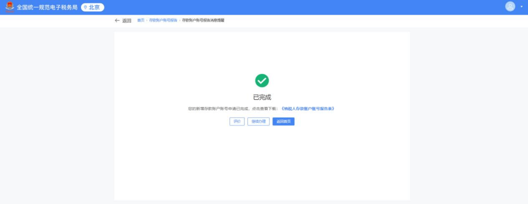
Task: Select the 继续办理 button
Action: coord(258,122)
